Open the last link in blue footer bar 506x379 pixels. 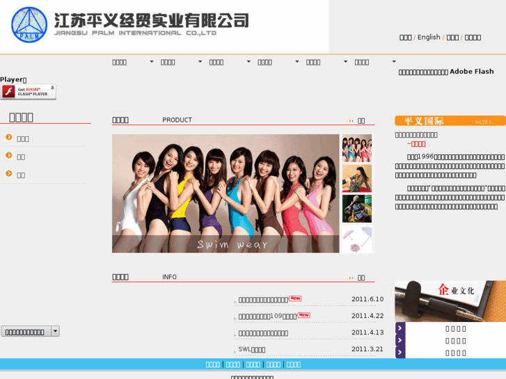(x=293, y=364)
